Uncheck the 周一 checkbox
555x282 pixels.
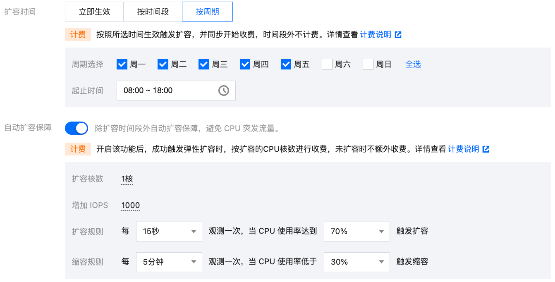pos(122,64)
